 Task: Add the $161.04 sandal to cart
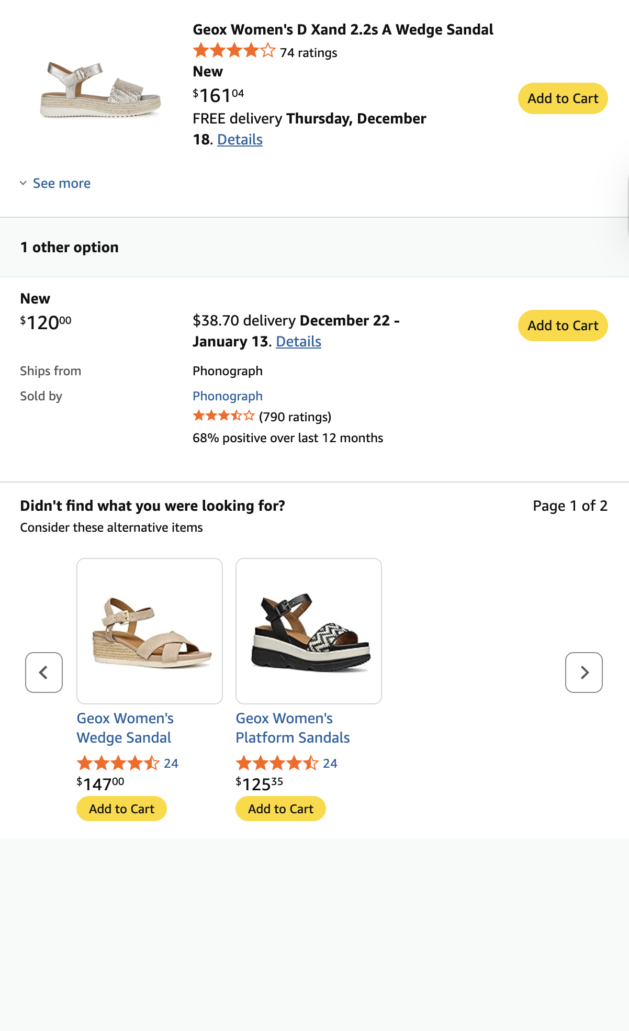563,98
